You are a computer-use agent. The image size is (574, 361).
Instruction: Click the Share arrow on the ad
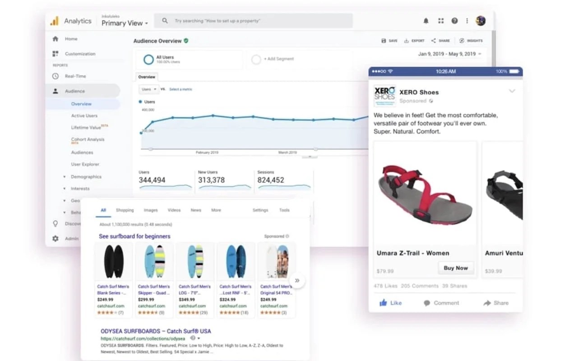point(487,303)
